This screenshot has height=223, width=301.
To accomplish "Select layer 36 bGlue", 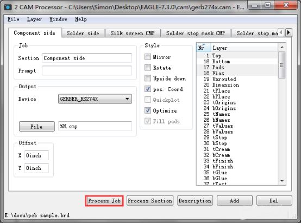I will [x=237, y=178].
